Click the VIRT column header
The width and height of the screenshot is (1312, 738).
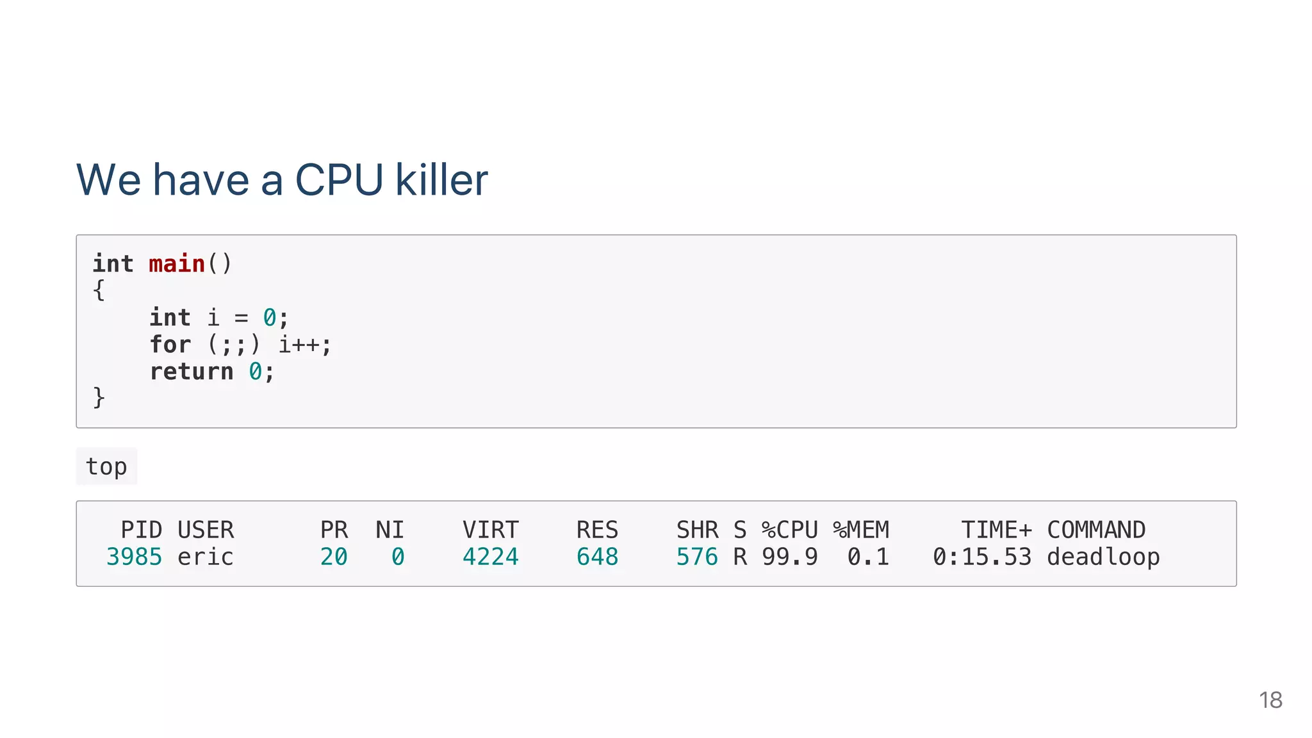(x=490, y=530)
